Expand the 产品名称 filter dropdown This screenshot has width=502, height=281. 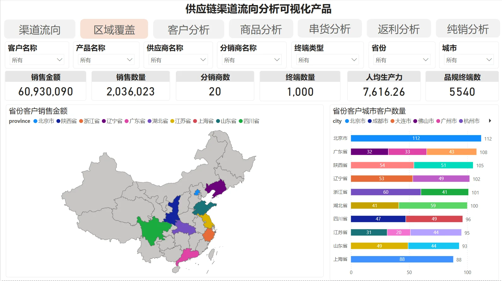[x=106, y=60]
